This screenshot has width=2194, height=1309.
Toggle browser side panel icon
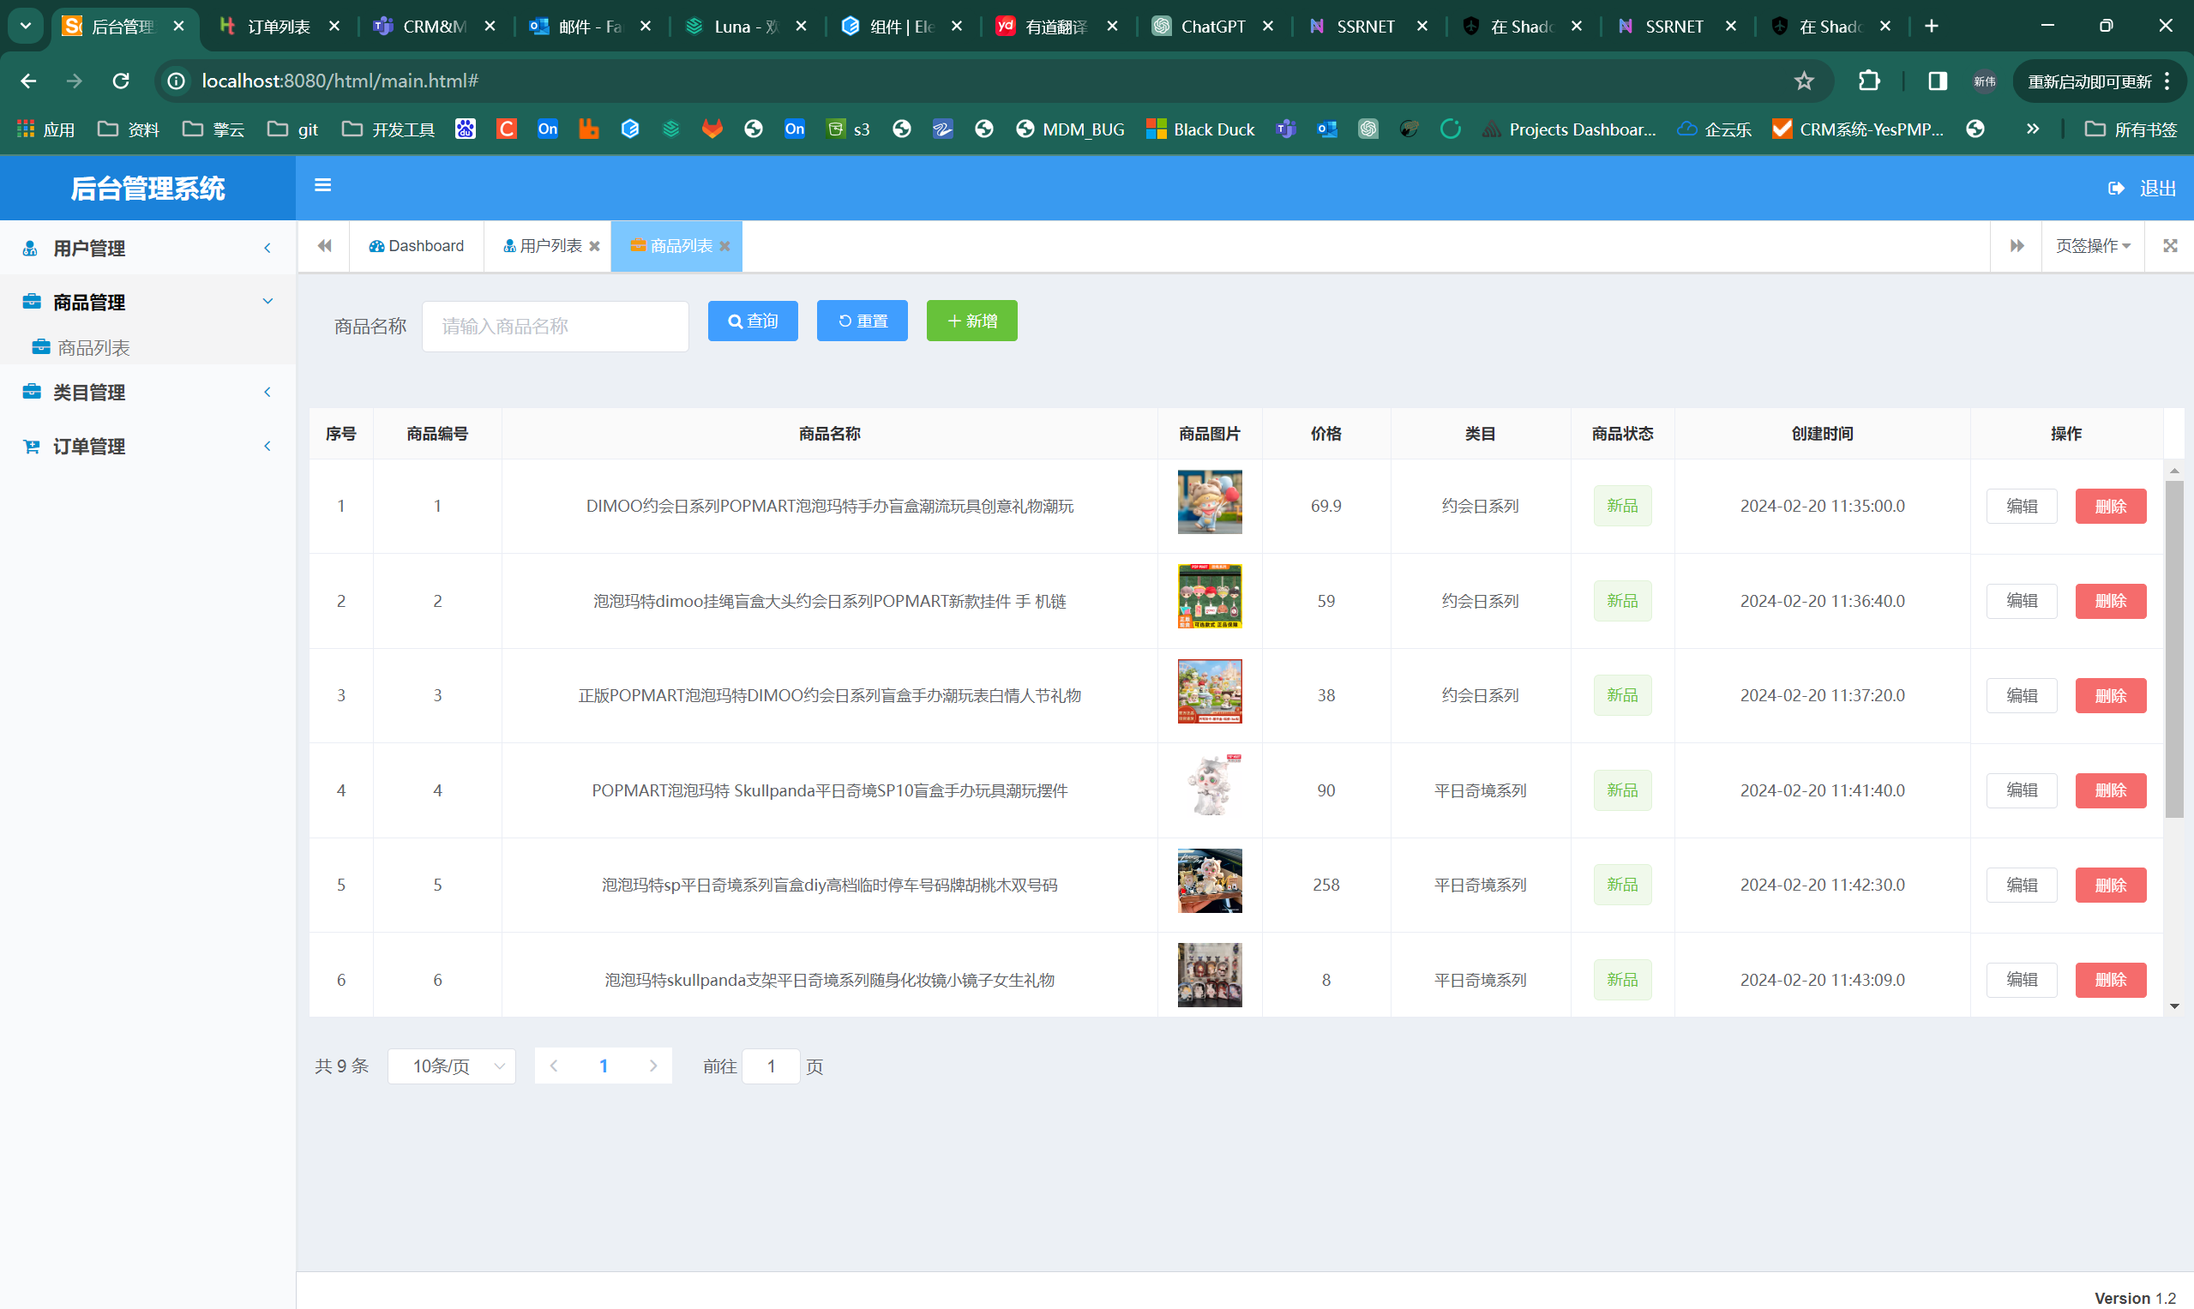1938,81
